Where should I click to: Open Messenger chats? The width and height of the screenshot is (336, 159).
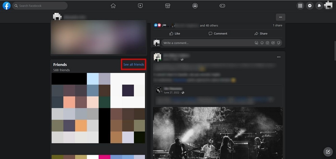click(x=310, y=6)
